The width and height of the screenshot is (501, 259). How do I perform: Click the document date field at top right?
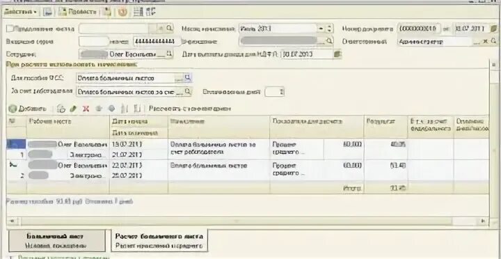pos(471,29)
